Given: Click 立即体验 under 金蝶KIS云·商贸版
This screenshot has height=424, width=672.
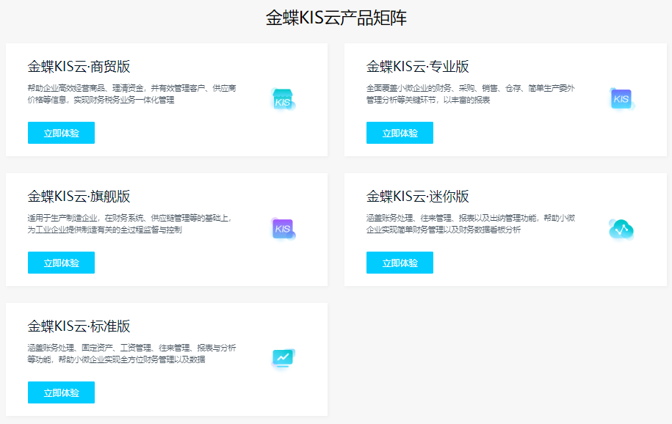Looking at the screenshot, I should [x=61, y=133].
